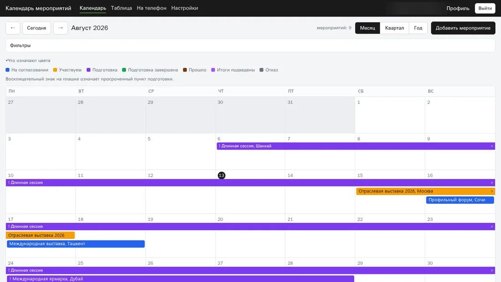Click the Календарь мероприятий app title
Screen dimensions: 501x282
[x=38, y=8]
